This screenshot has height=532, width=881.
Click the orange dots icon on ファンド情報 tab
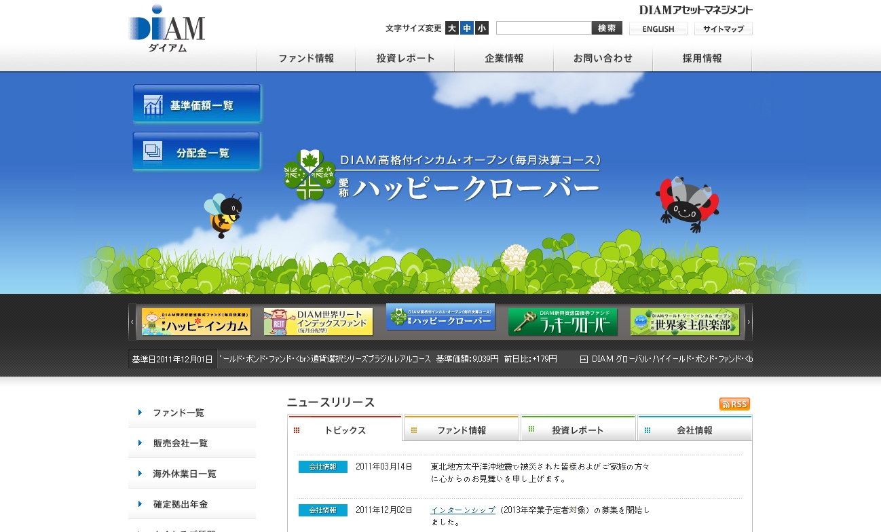tap(414, 430)
